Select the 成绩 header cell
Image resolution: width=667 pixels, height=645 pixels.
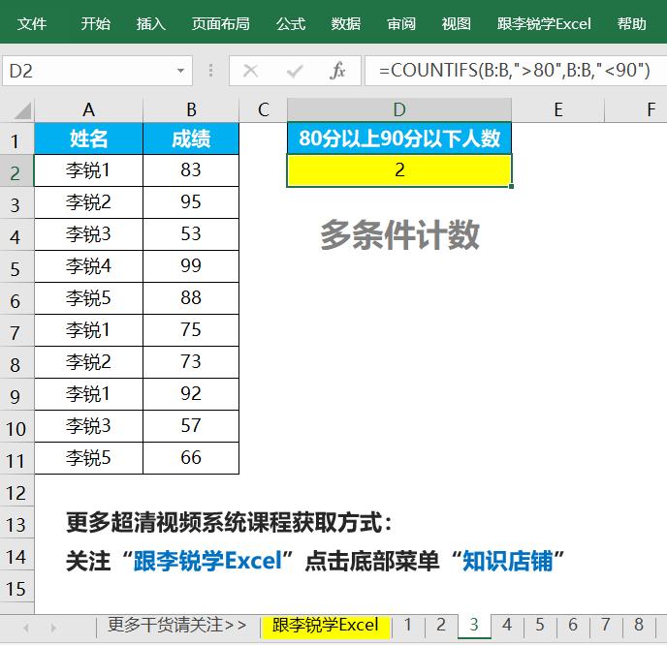pos(191,138)
